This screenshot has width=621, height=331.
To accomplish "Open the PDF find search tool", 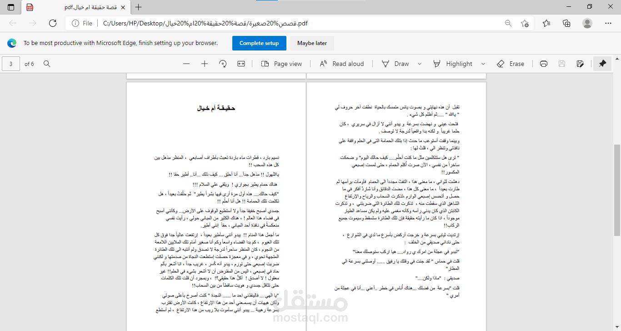I will (x=47, y=64).
